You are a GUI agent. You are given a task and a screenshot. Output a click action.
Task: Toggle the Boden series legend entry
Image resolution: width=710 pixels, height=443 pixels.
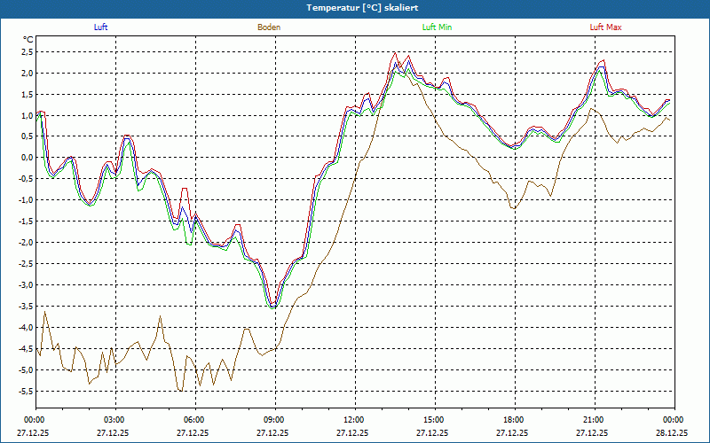269,27
